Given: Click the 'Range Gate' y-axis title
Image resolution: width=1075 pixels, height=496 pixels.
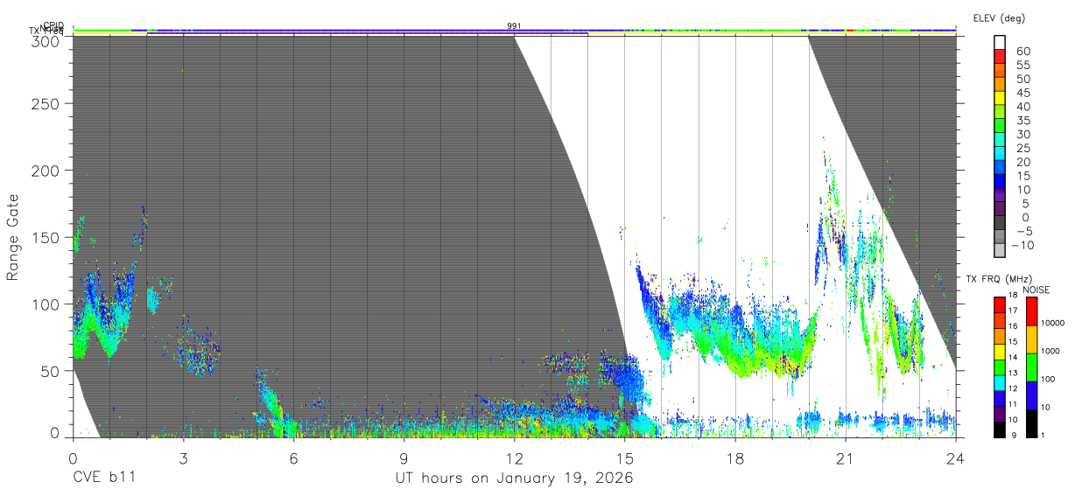Looking at the screenshot, I should [13, 238].
